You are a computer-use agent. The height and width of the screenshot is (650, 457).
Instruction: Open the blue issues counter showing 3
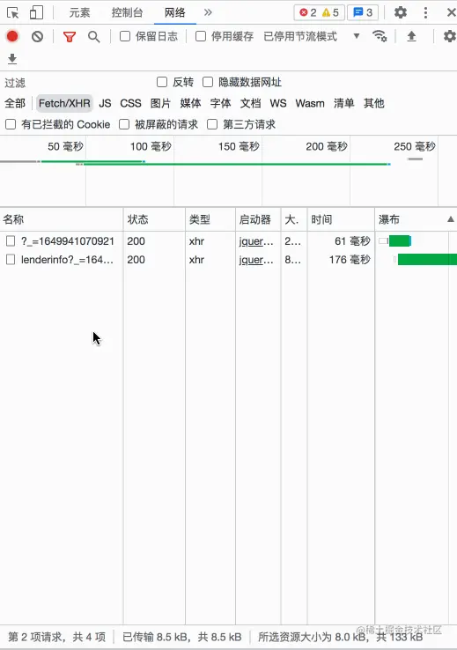(363, 13)
